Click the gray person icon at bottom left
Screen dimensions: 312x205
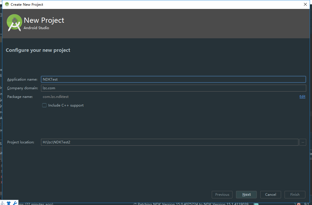point(3,203)
